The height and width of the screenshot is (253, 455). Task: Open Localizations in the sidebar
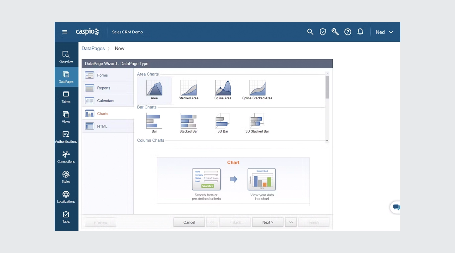coord(66,197)
